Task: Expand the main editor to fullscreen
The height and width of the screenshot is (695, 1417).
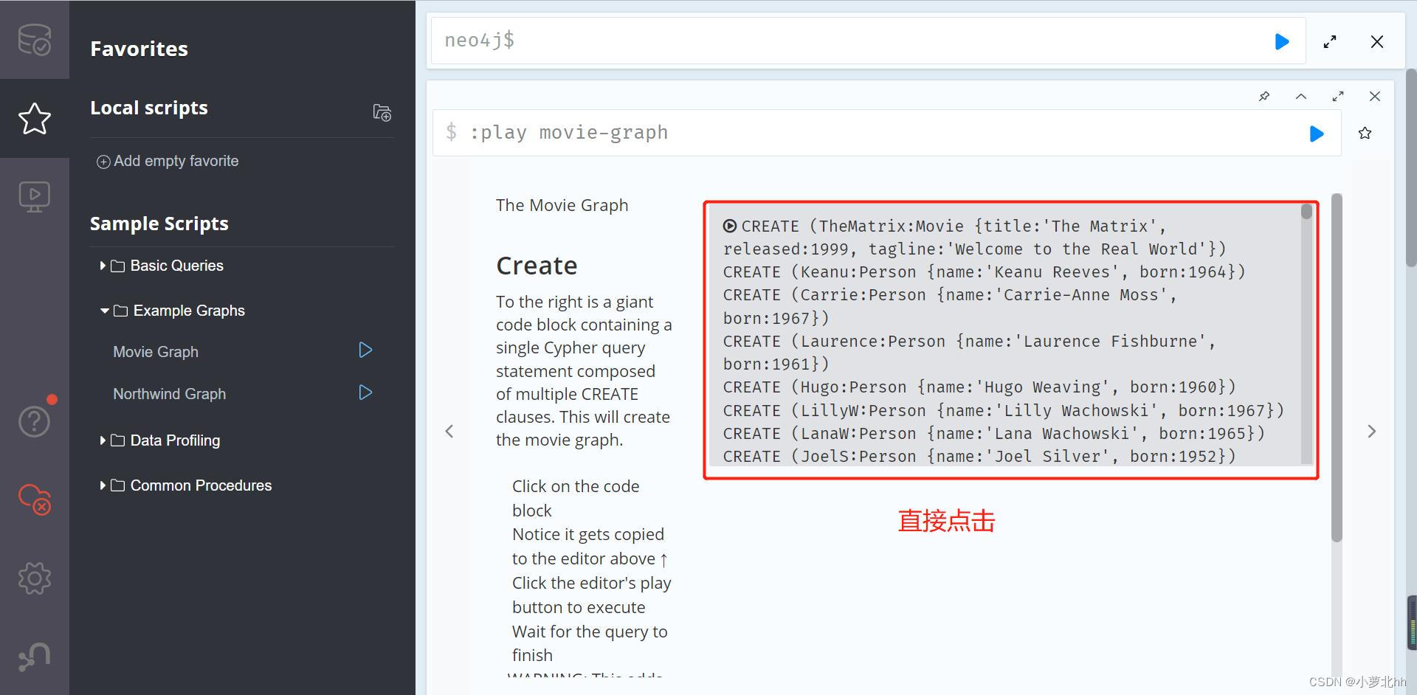Action: [1330, 41]
